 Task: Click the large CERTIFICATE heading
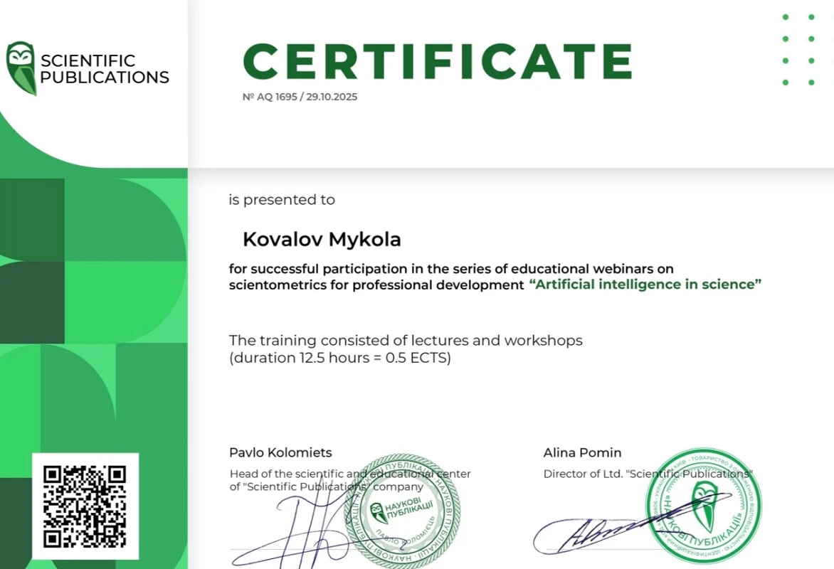click(x=437, y=61)
